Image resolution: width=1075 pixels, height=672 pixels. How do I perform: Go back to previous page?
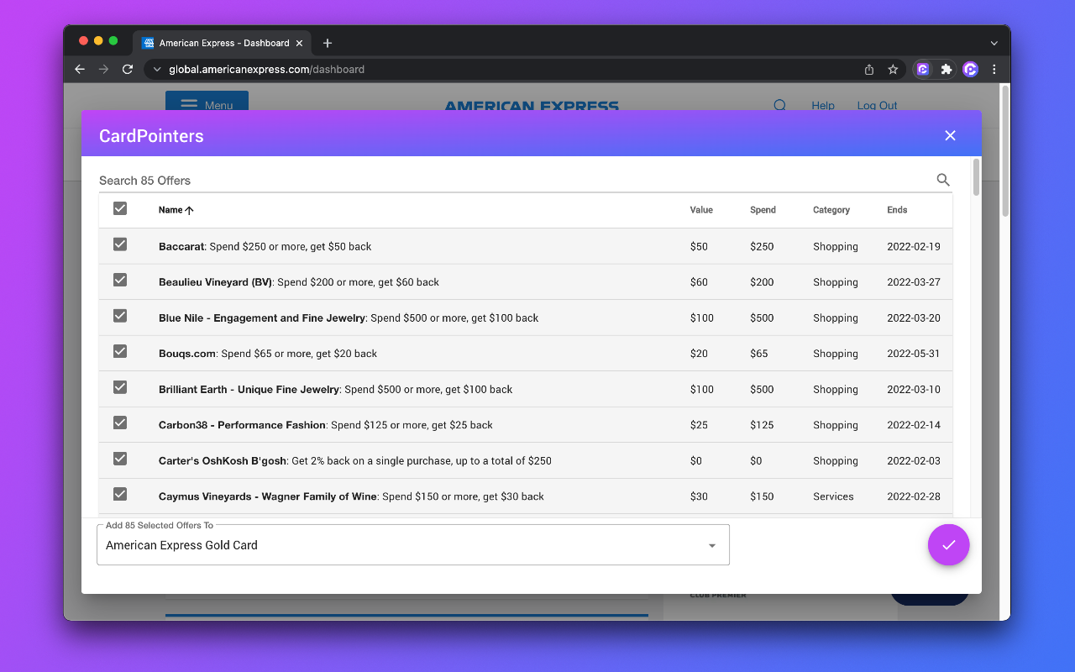pyautogui.click(x=80, y=70)
